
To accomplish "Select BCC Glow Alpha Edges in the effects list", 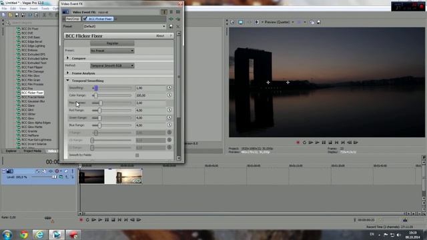I will tap(35, 123).
